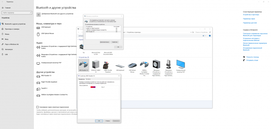The image size is (271, 129).
Task: Switch to Проверка tab in BRD Rudder properties
Action: pos(88,79)
